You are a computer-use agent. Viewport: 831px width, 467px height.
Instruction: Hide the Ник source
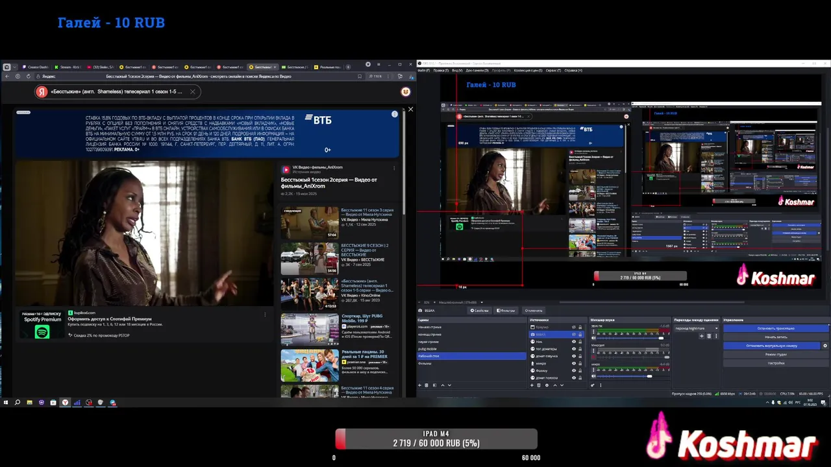click(574, 342)
